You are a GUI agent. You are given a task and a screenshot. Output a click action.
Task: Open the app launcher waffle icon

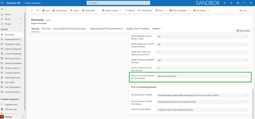click(3, 3)
